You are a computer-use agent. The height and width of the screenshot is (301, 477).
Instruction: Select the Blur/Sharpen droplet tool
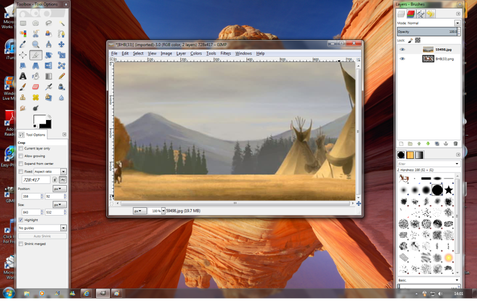(61, 97)
